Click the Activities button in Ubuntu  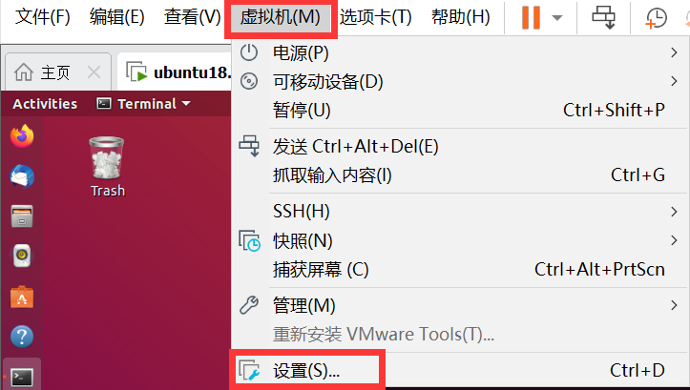pos(45,104)
